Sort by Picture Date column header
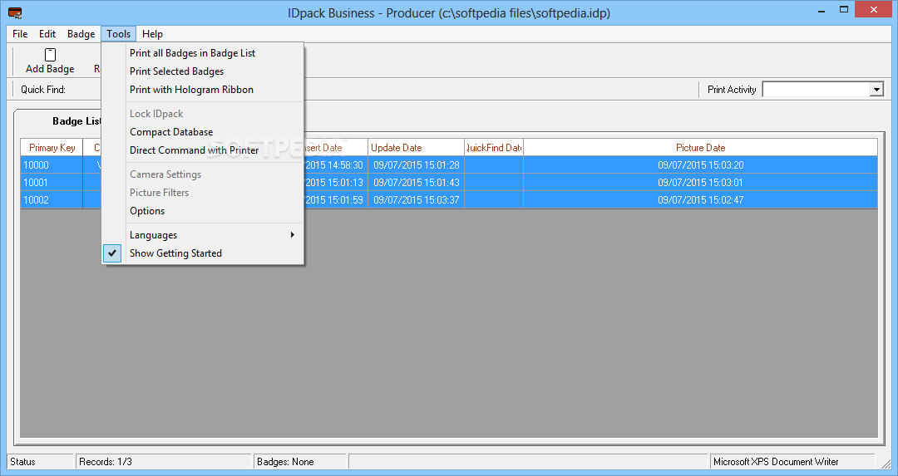 click(x=700, y=148)
